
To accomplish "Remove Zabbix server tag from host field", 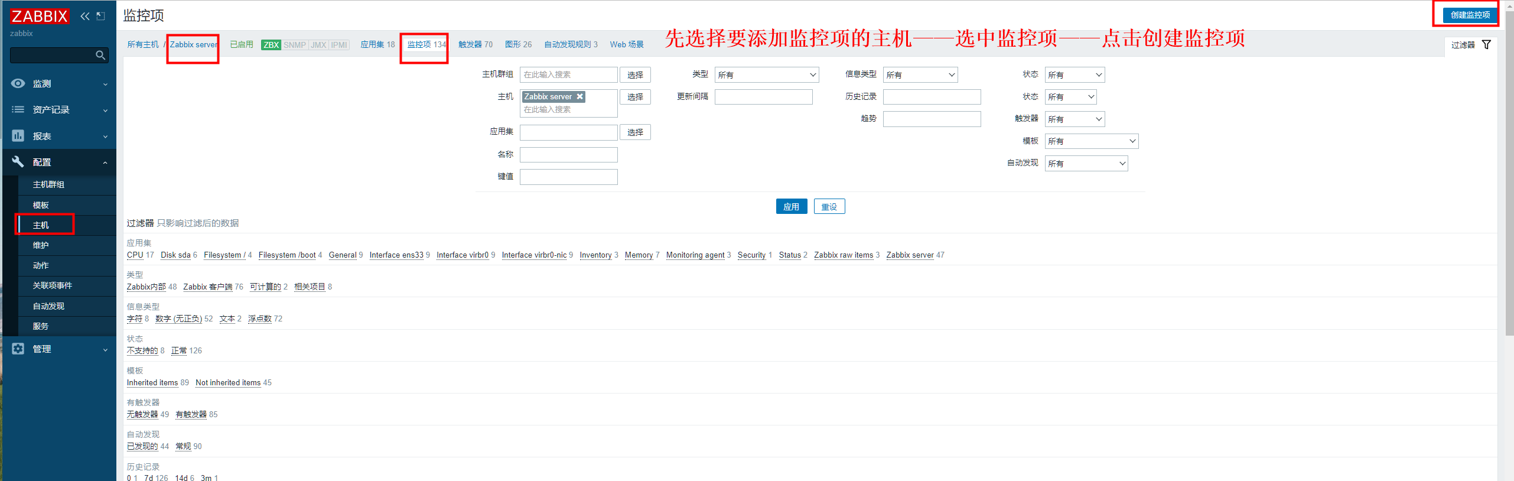I will click(580, 96).
